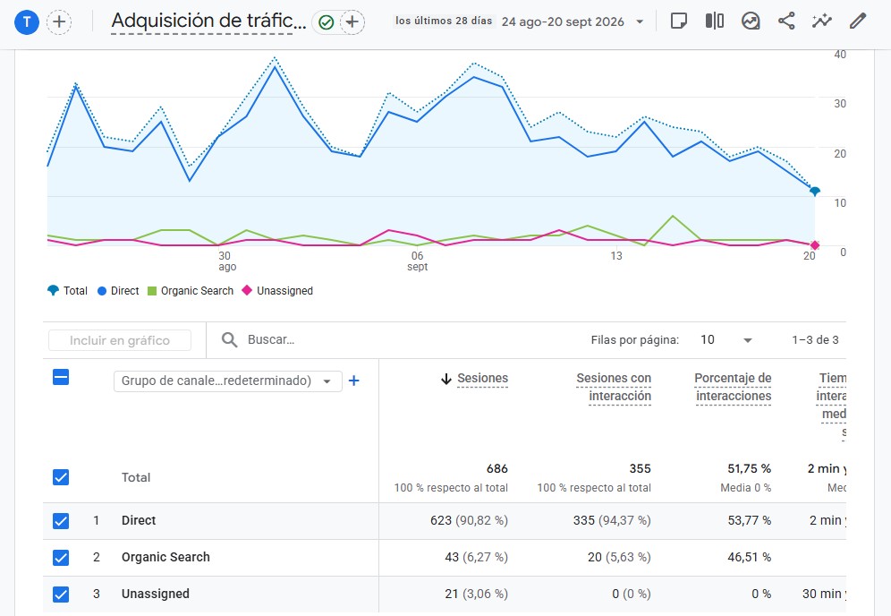Click the los últimos 28 días label
Image resolution: width=891 pixels, height=616 pixels.
444,21
